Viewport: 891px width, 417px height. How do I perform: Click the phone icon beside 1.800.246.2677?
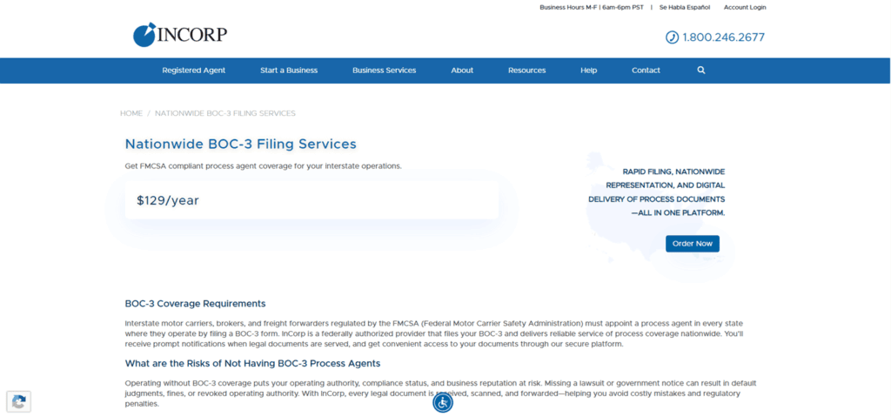(x=673, y=37)
